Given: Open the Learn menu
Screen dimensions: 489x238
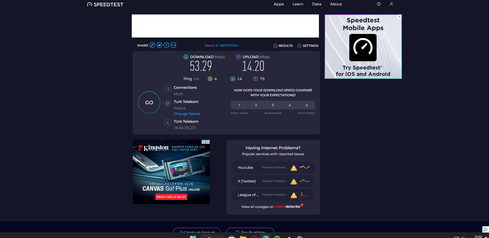Looking at the screenshot, I should 298,4.
